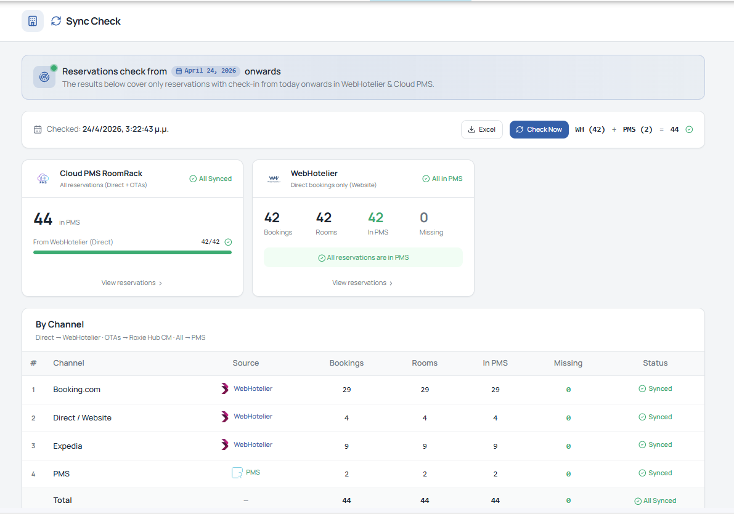Click the check icon next to total 44
734x514 pixels.
click(x=689, y=129)
